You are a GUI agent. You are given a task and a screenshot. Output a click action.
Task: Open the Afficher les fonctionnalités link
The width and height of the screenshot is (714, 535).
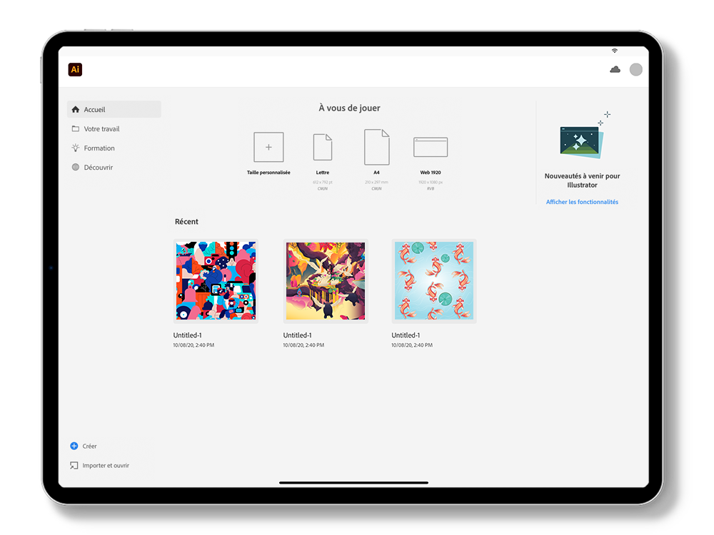(x=582, y=202)
